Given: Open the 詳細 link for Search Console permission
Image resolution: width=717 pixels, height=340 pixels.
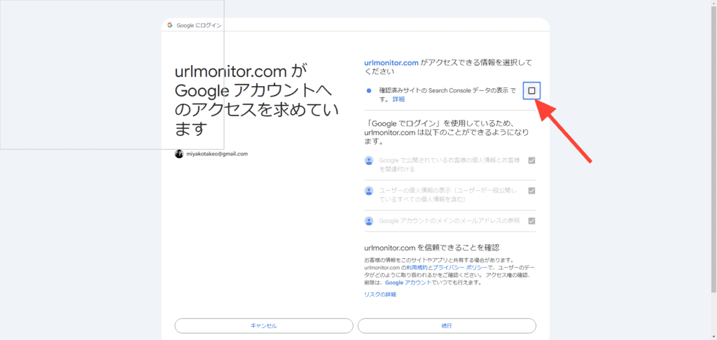Looking at the screenshot, I should tap(398, 99).
